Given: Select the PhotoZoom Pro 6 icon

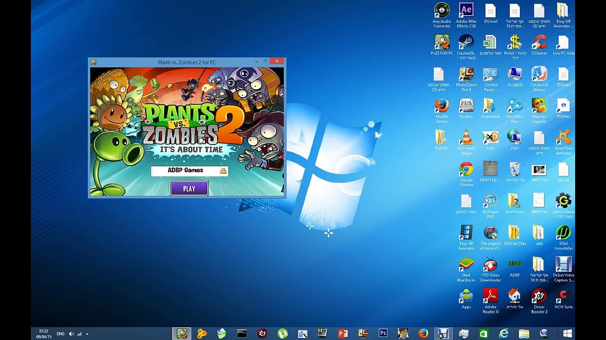Looking at the screenshot, I should tap(466, 79).
